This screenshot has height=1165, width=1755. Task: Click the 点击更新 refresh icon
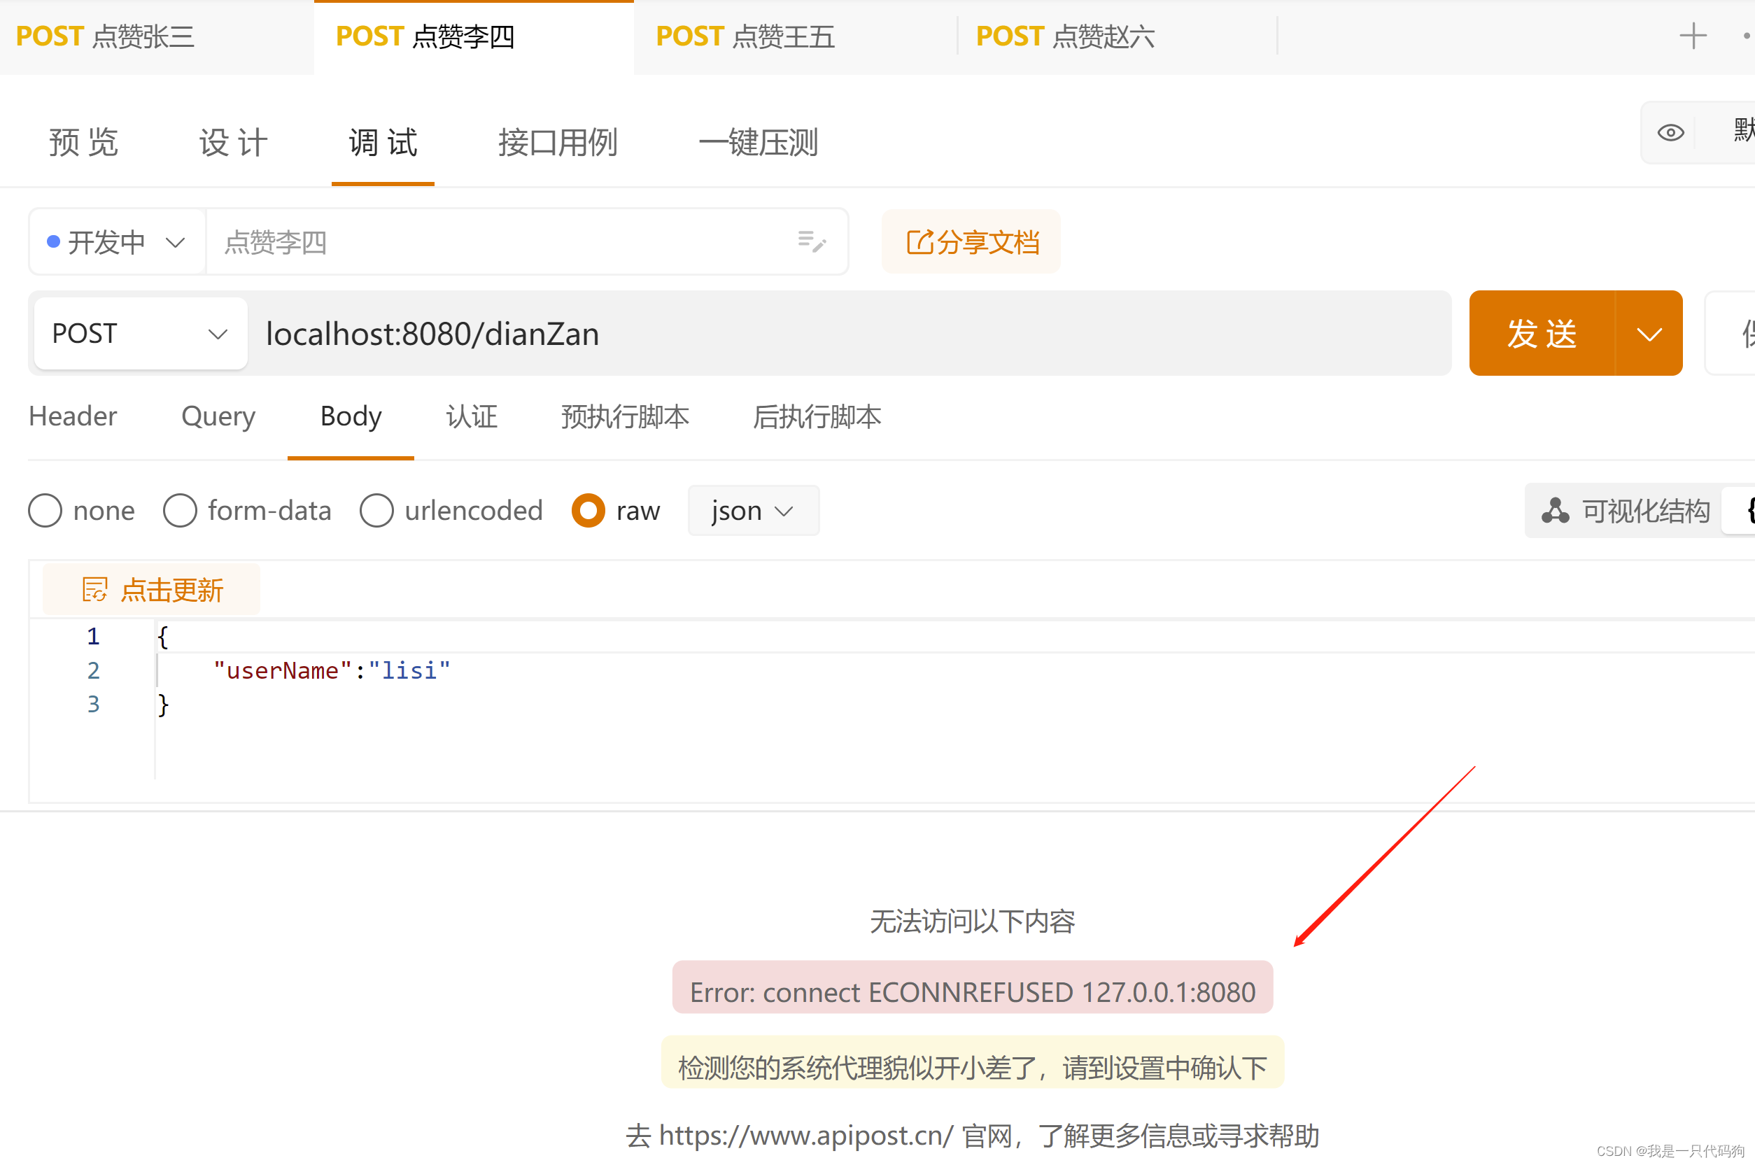pyautogui.click(x=95, y=590)
